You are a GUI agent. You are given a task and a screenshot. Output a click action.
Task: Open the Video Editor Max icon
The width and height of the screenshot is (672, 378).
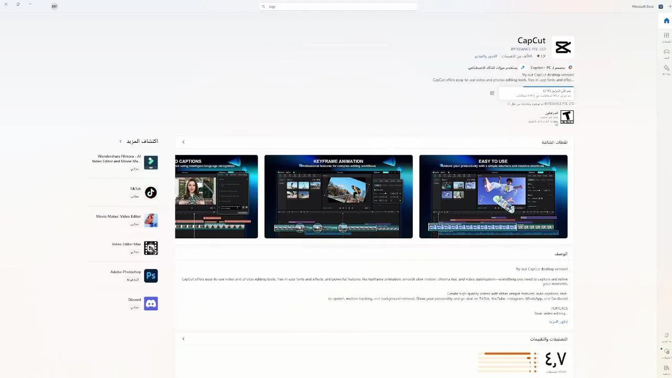point(151,248)
